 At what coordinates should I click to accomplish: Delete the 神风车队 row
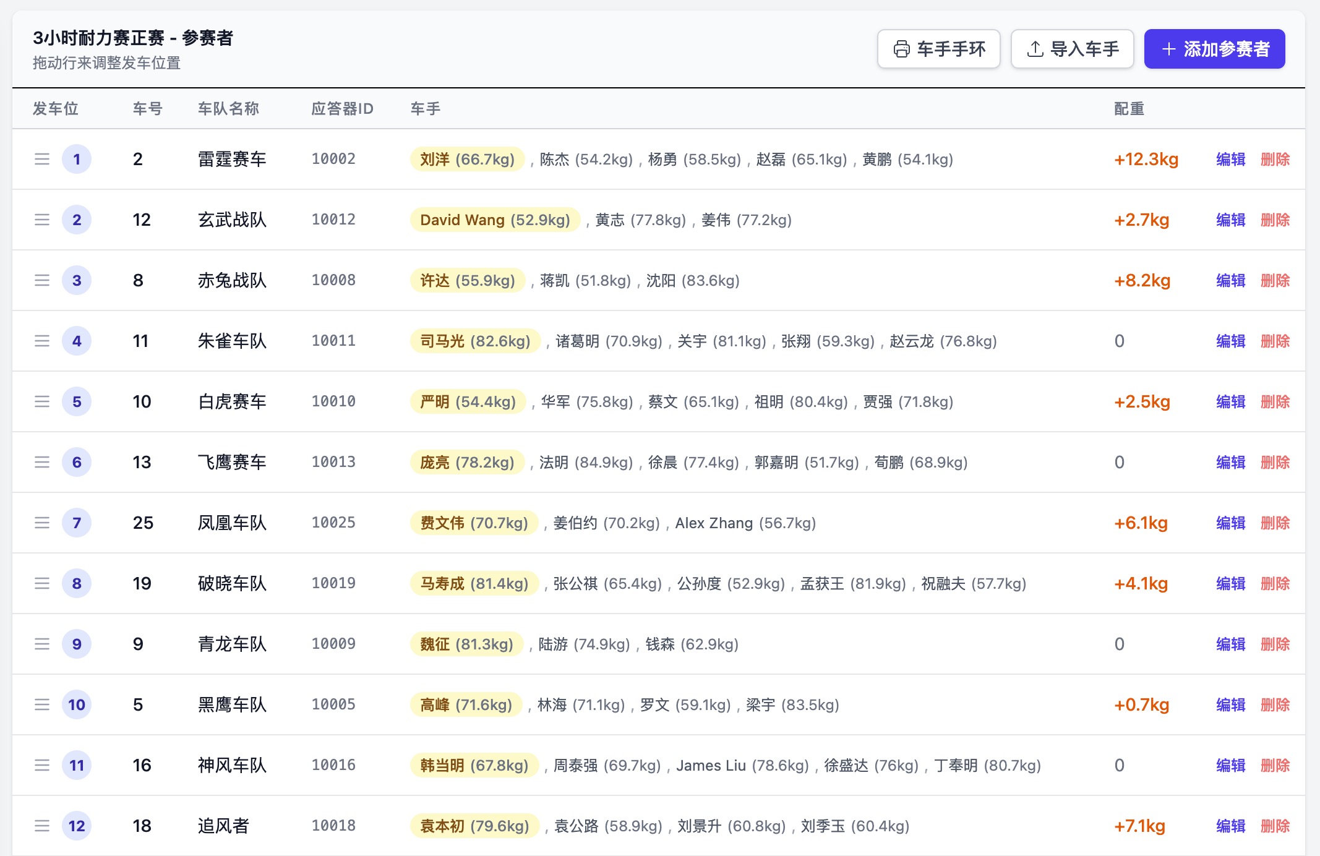1275,766
